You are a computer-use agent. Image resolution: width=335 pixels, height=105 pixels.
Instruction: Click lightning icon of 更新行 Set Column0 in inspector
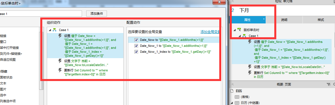pyautogui.click(x=250, y=73)
